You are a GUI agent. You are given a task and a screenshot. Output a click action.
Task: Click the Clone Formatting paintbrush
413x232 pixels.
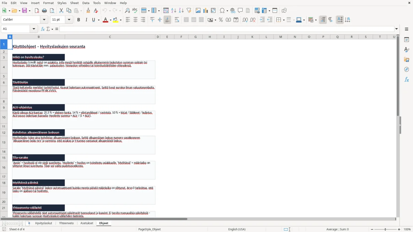point(88,11)
